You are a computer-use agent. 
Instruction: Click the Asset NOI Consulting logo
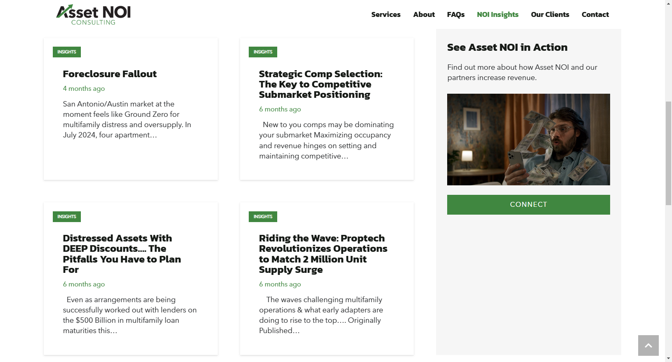(93, 15)
